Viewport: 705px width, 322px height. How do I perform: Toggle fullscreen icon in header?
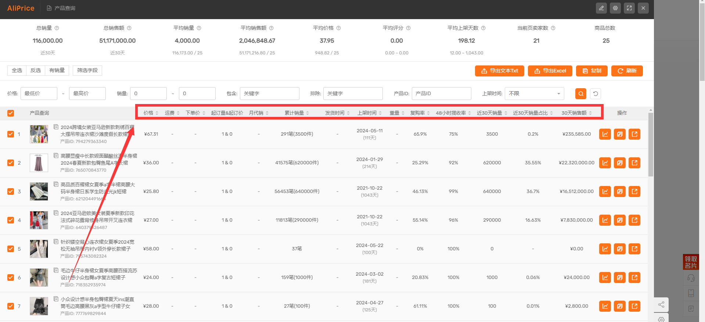[x=629, y=8]
